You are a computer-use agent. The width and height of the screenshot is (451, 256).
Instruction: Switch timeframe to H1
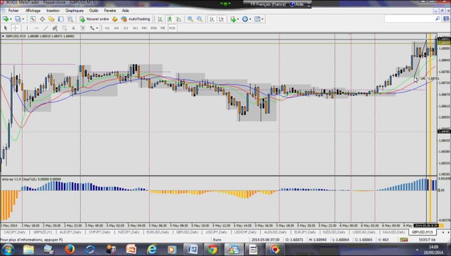tap(107, 28)
